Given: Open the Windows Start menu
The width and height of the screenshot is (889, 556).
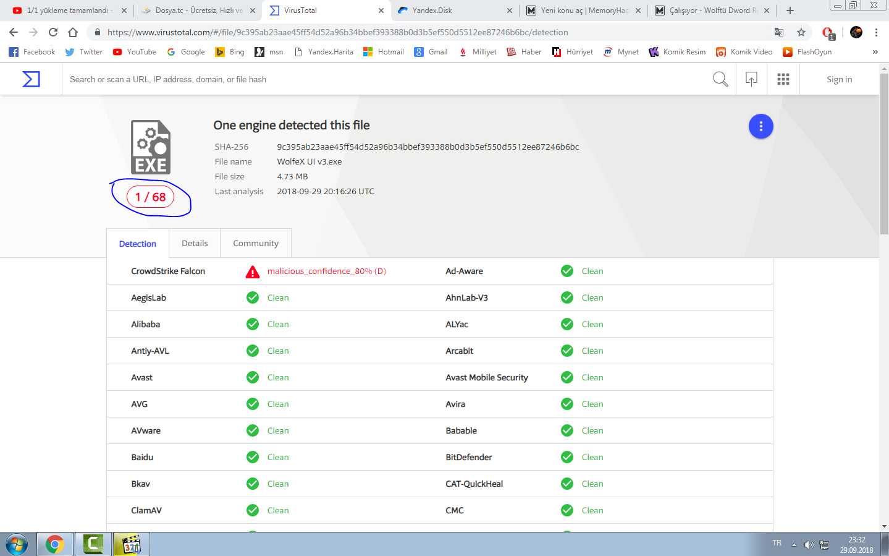Looking at the screenshot, I should pyautogui.click(x=17, y=544).
